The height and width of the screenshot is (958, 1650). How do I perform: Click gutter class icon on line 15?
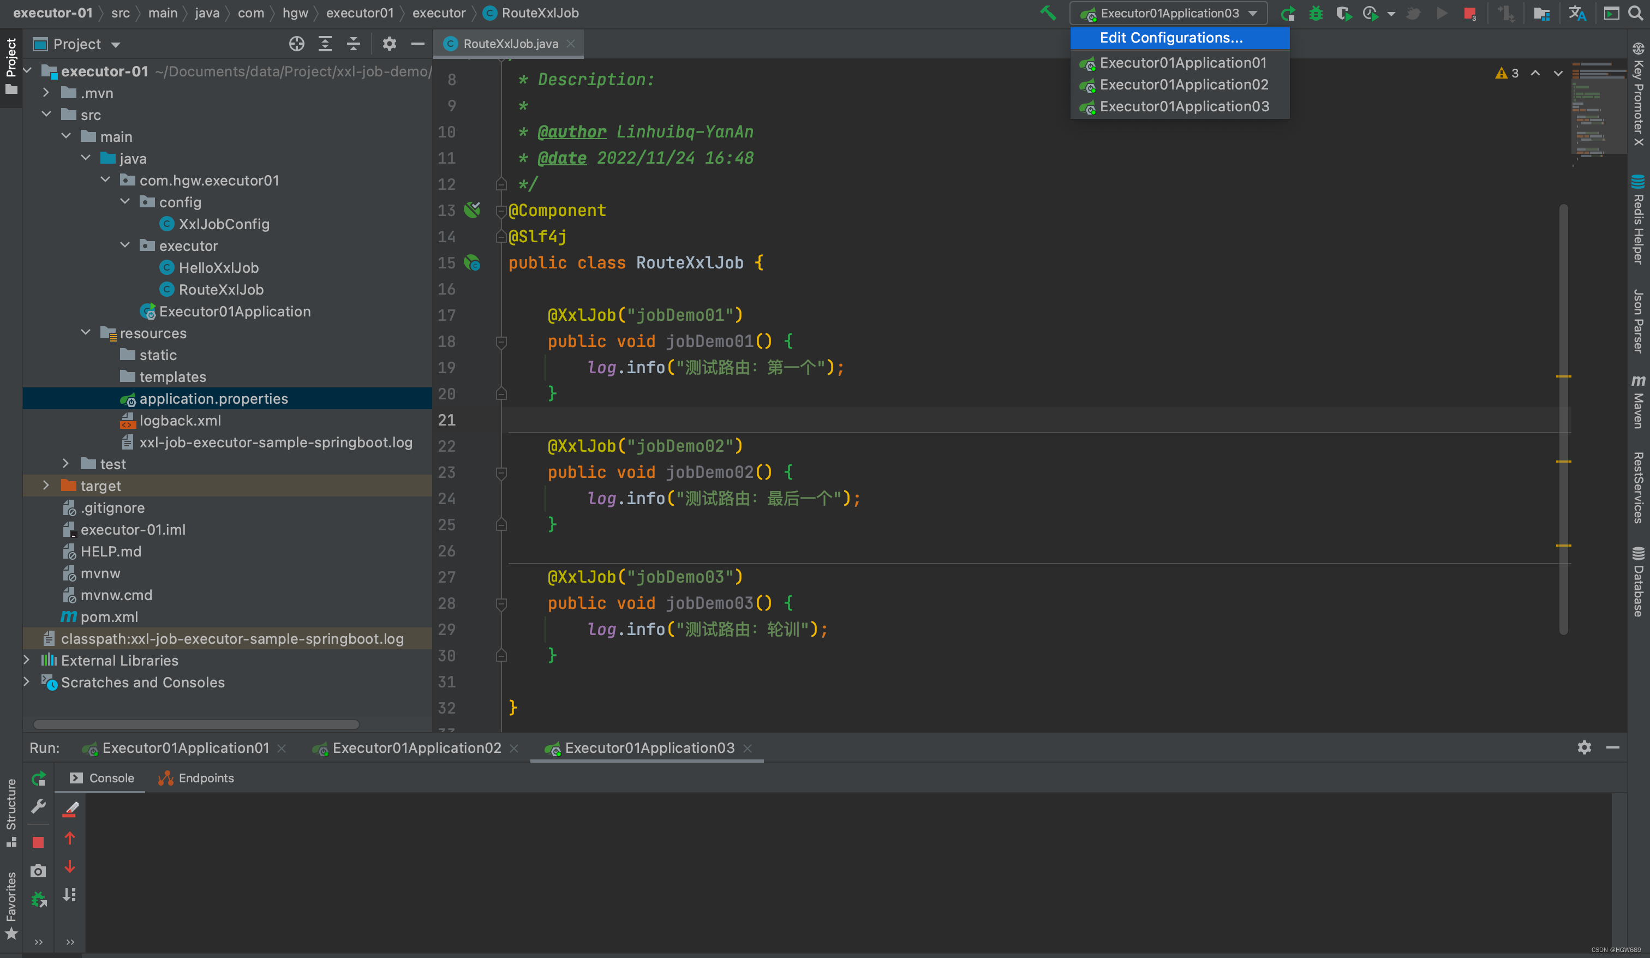click(x=472, y=262)
